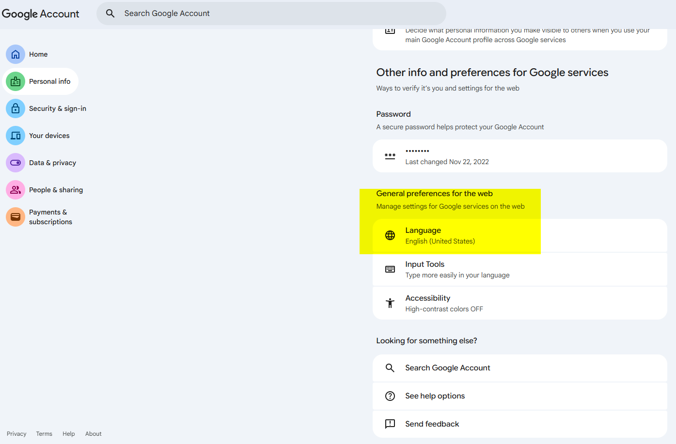The image size is (676, 444).
Task: Click the feedback exclamation icon
Action: pyautogui.click(x=390, y=424)
